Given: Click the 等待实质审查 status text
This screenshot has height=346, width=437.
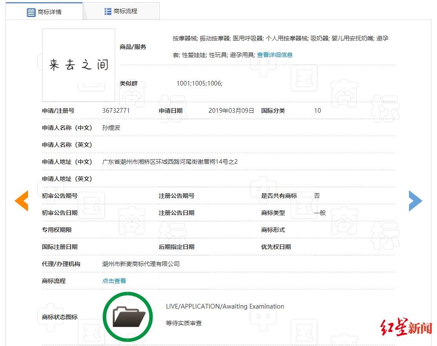Looking at the screenshot, I should (184, 323).
